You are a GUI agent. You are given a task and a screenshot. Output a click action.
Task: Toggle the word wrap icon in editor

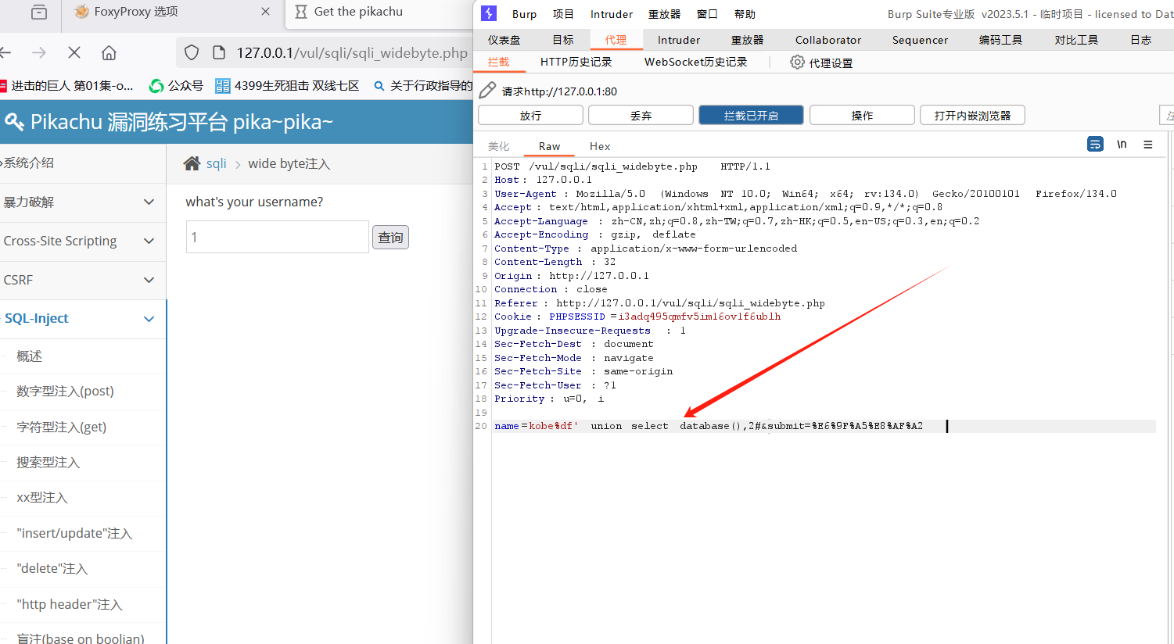pos(1095,145)
